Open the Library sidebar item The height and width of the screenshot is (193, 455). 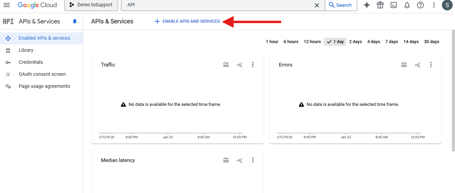click(x=41, y=50)
